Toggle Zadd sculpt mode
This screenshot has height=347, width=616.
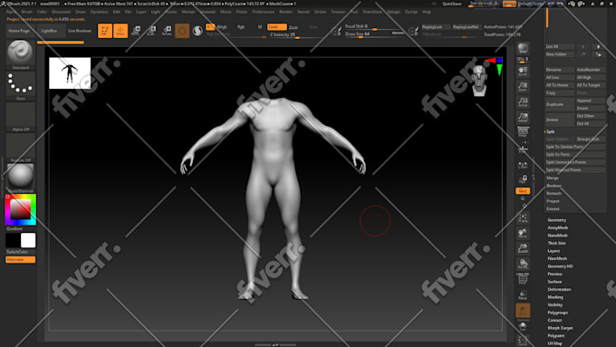(x=277, y=26)
